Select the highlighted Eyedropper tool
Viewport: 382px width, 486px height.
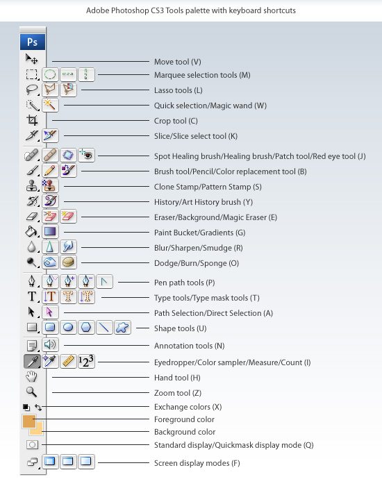[x=32, y=362]
